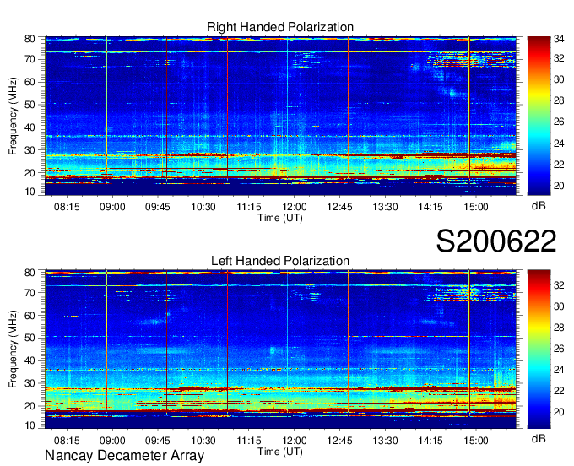The height and width of the screenshot is (466, 574).
Task: Click "Time (UT)" label under Right Handed plot
Action: tap(280, 218)
